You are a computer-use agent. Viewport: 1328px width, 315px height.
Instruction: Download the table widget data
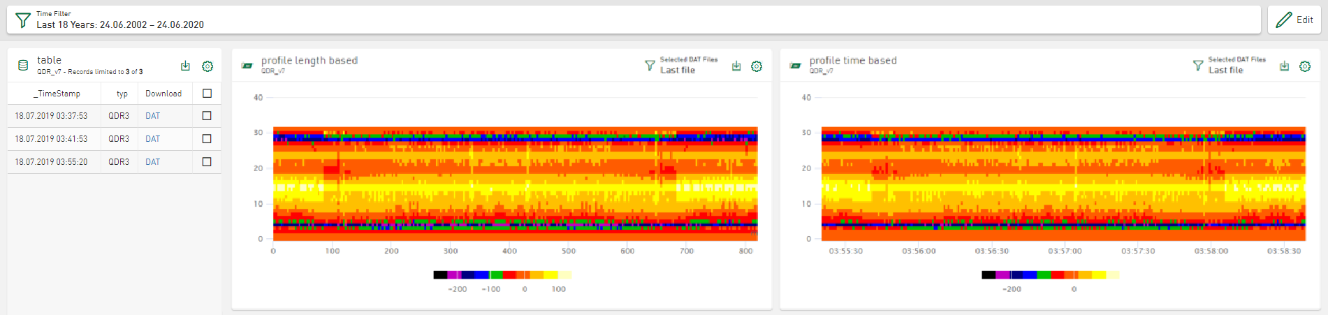click(185, 66)
